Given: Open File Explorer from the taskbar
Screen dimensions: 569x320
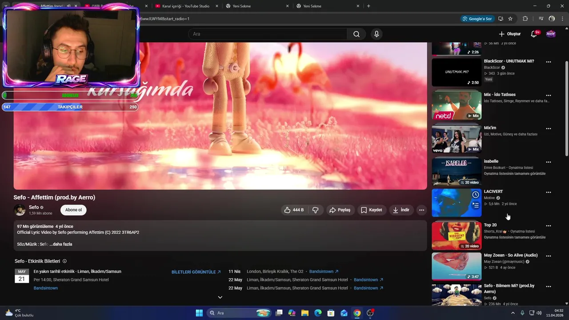Looking at the screenshot, I should pos(305,313).
